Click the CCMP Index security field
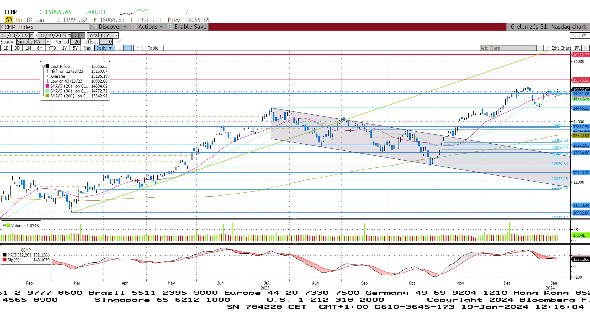The width and height of the screenshot is (590, 324). pyautogui.click(x=45, y=27)
